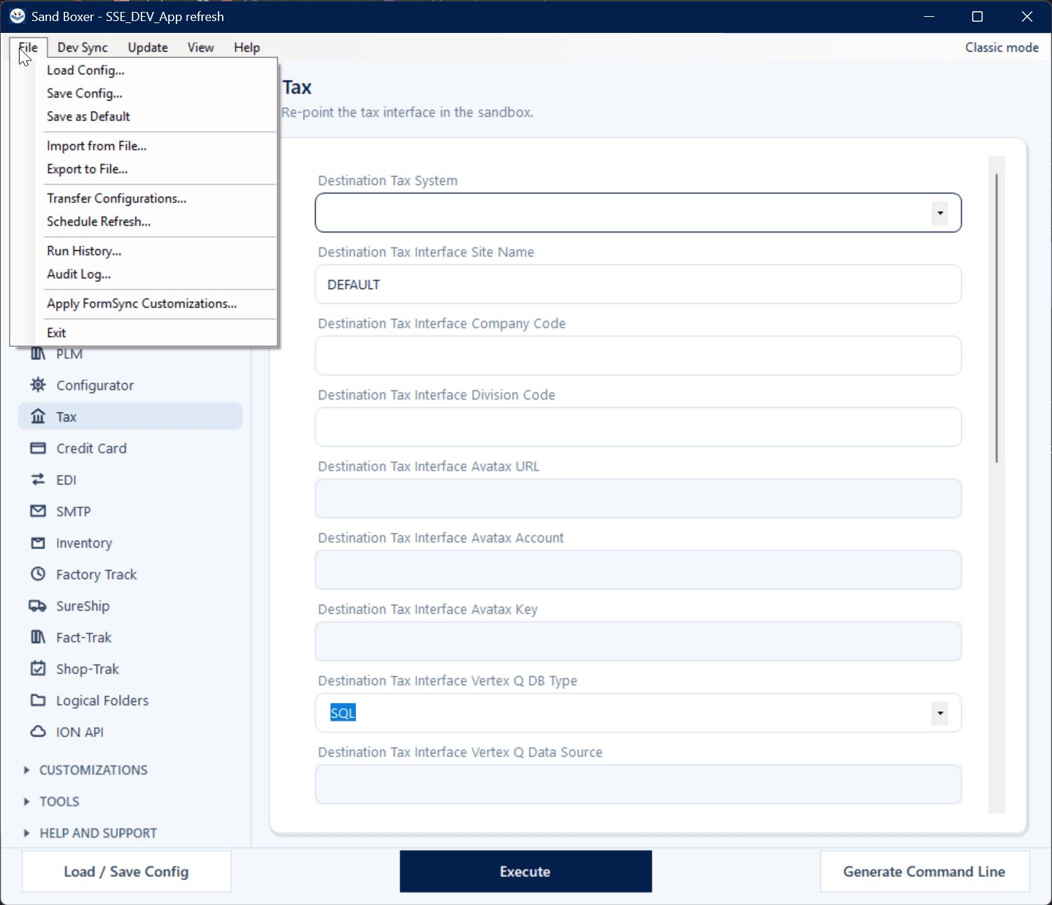Click the Execute button
The image size is (1052, 905).
525,871
